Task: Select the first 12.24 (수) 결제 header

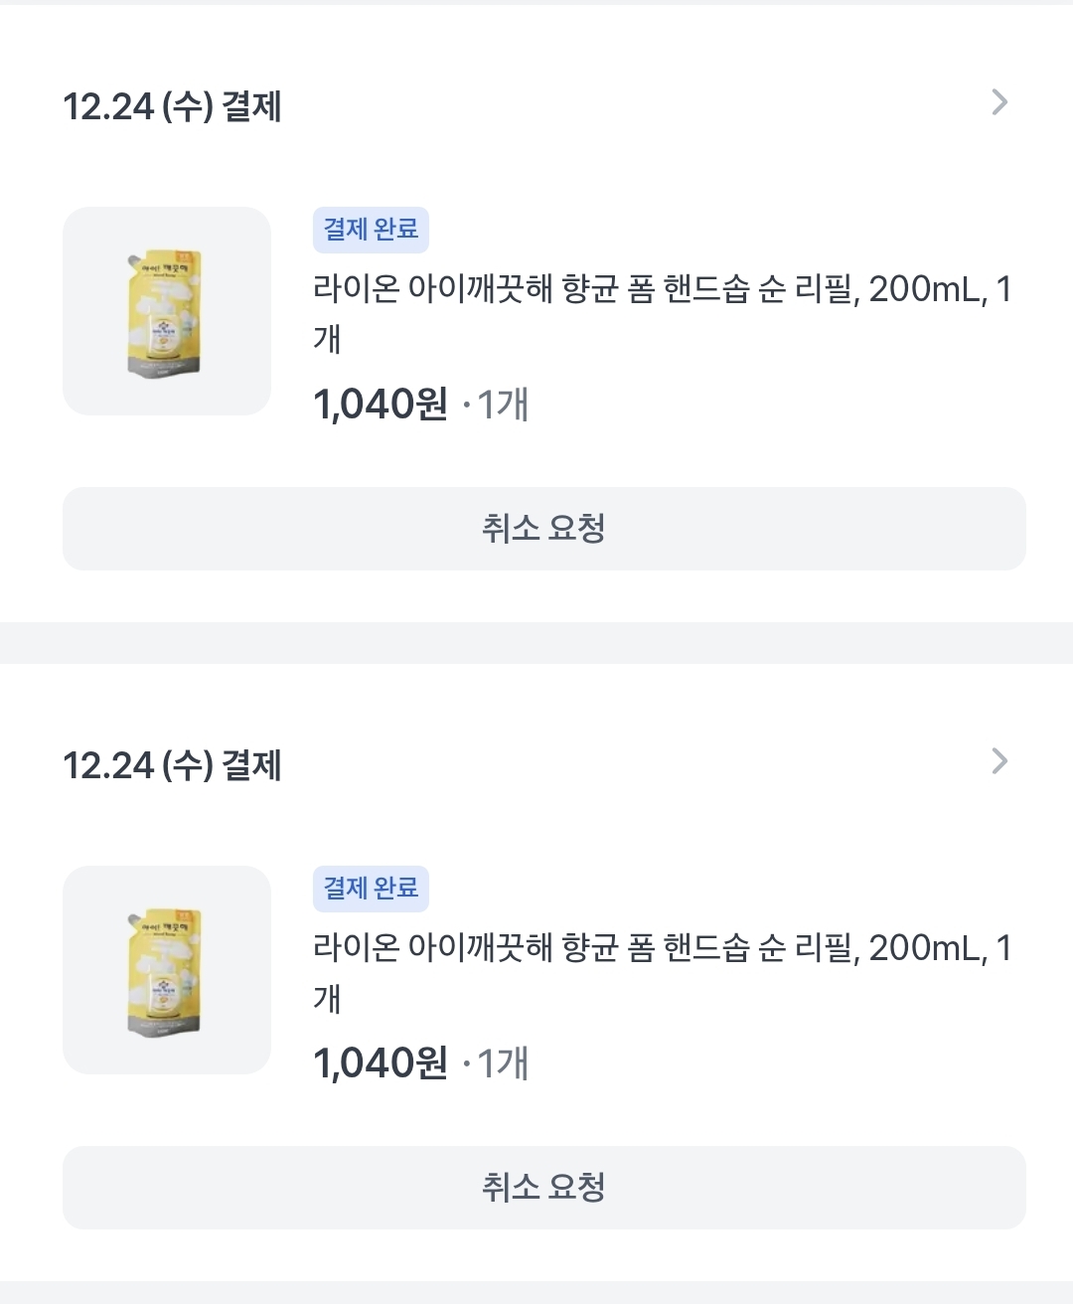Action: point(172,106)
